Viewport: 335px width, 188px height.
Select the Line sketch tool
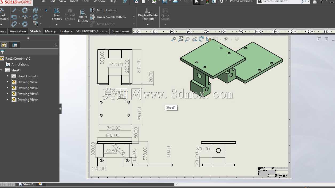click(x=14, y=10)
